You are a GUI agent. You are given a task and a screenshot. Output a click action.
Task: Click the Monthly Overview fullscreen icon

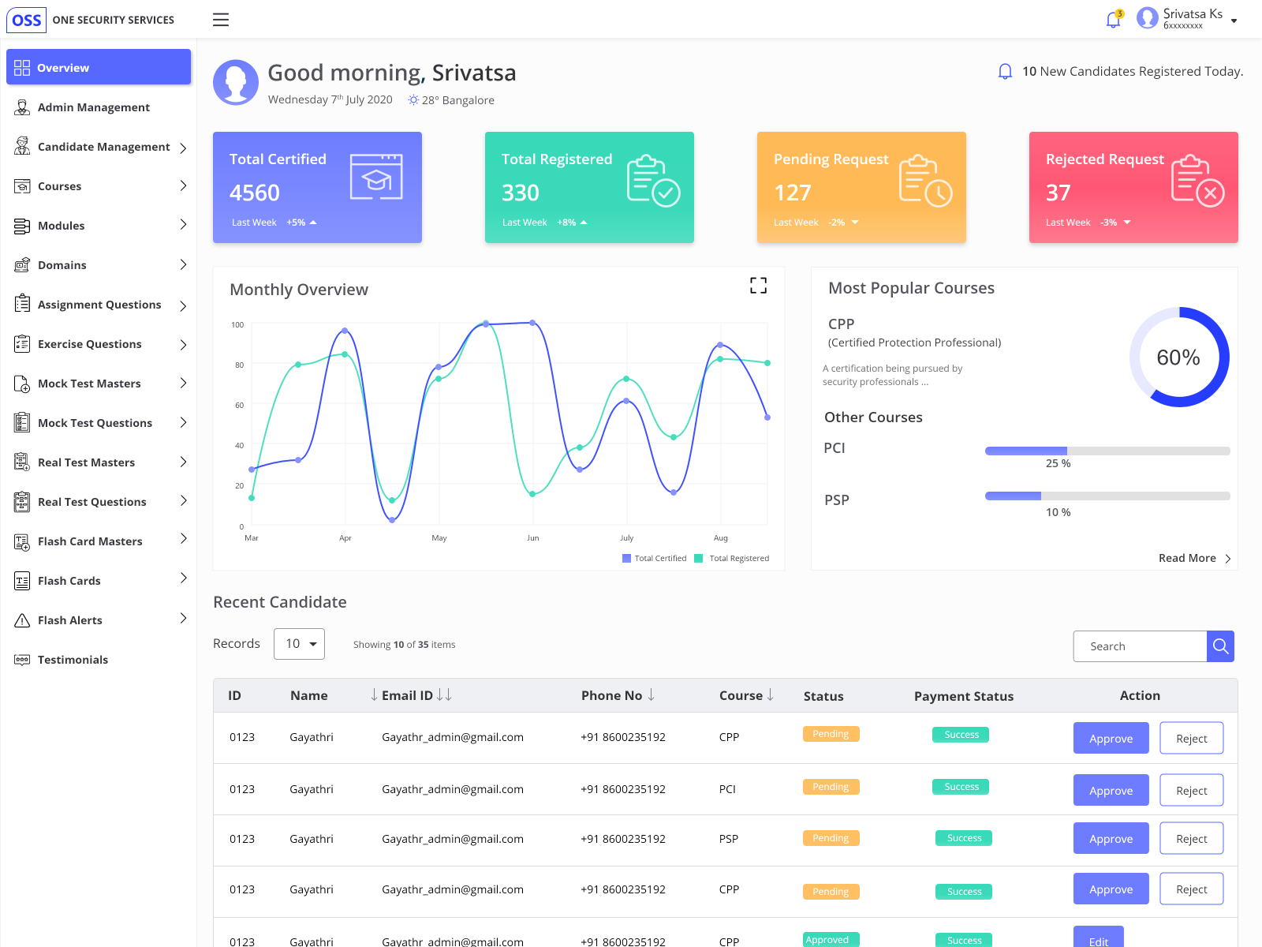click(x=758, y=286)
